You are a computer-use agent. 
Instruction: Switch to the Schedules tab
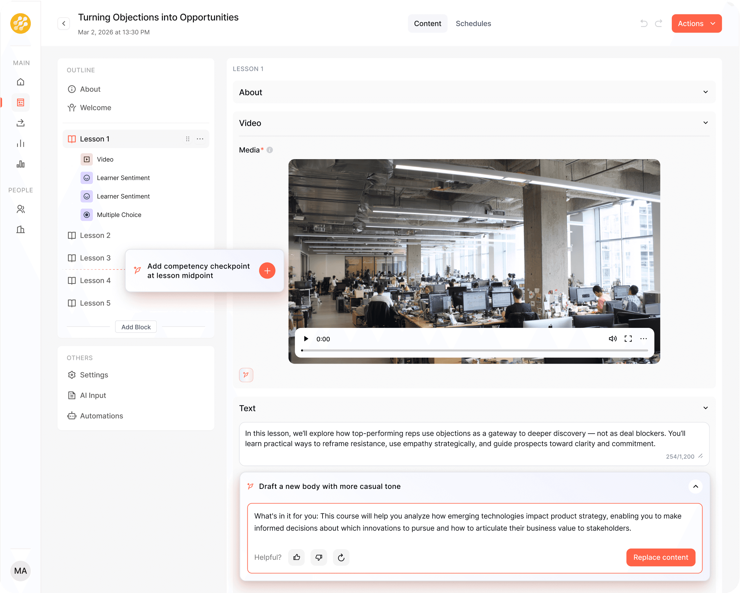pos(473,23)
